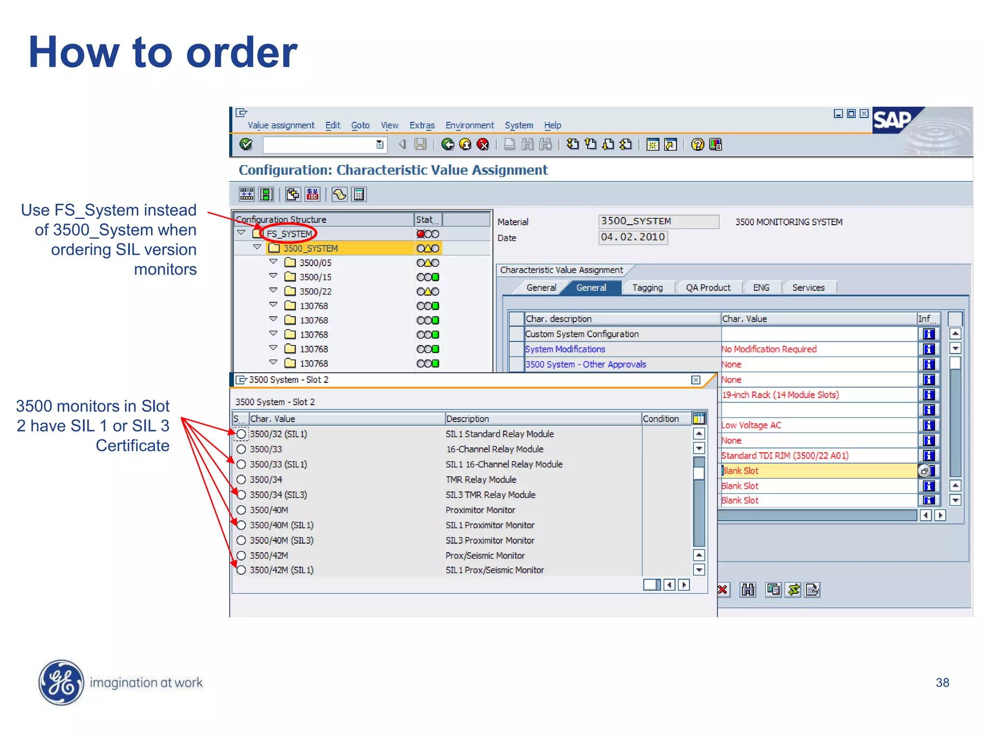This screenshot has width=986, height=739.
Task: Collapse the 3500_SYSTEM tree node
Action: point(257,247)
